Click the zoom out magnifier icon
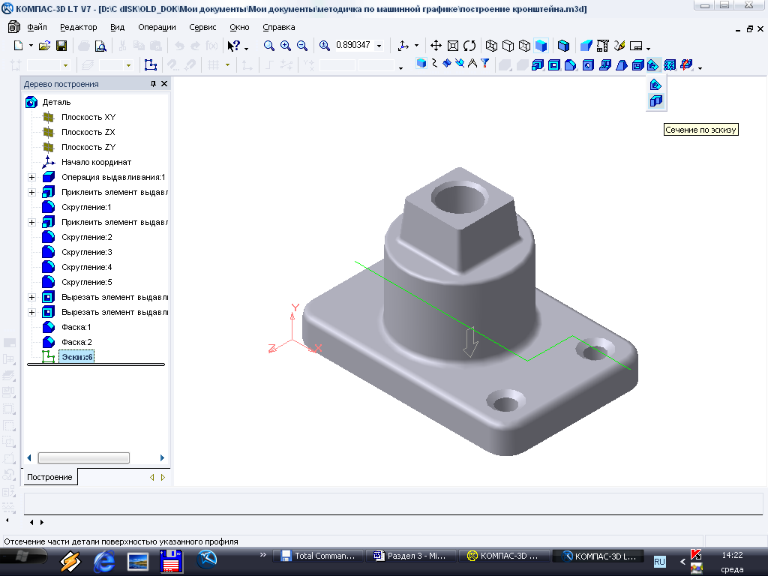Image resolution: width=768 pixels, height=576 pixels. click(x=302, y=46)
